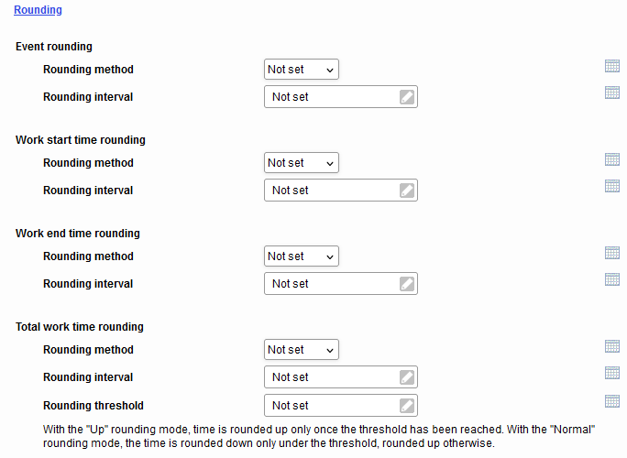Open Event rounding method dropdown

[x=301, y=69]
